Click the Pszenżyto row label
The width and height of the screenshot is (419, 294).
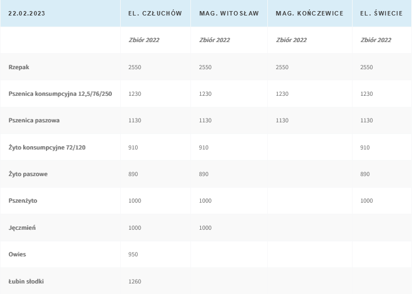click(23, 200)
